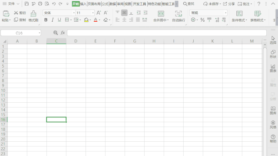Image resolution: width=278 pixels, height=156 pixels.
Task: Click Table Style button
Action: [x=258, y=16]
